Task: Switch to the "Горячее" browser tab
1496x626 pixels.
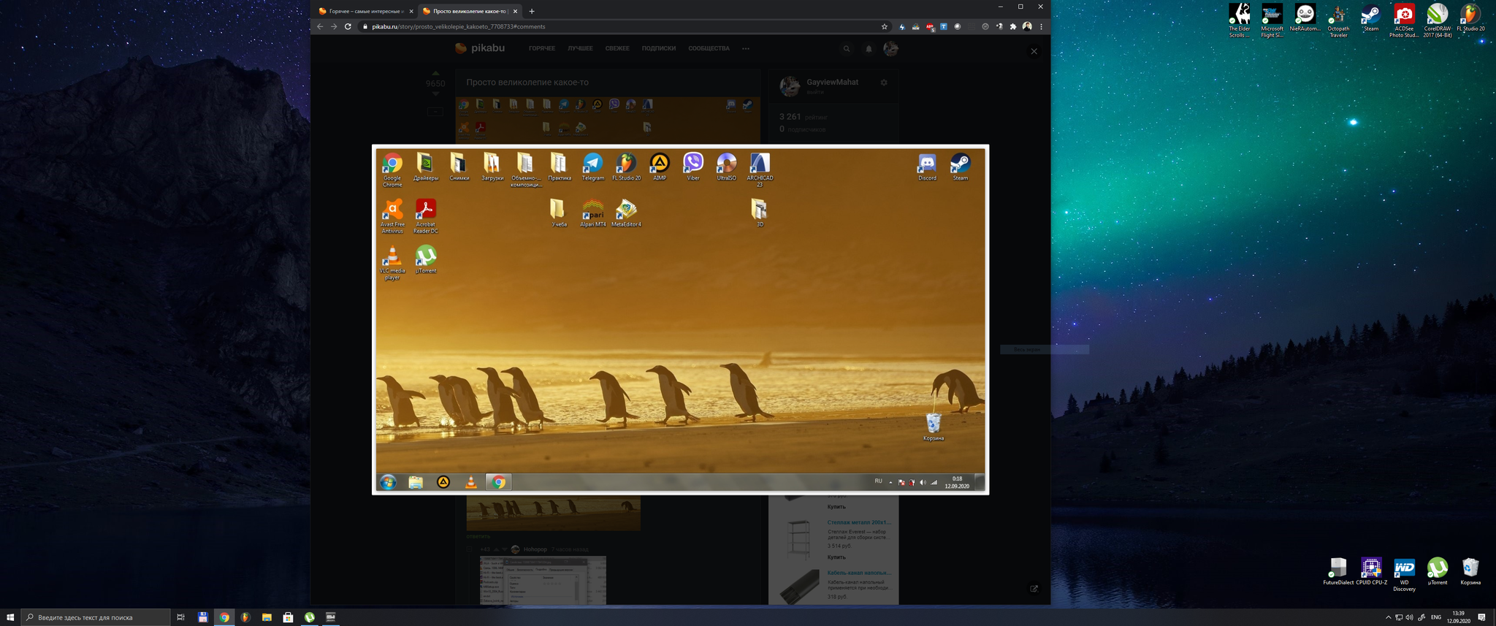Action: coord(365,12)
